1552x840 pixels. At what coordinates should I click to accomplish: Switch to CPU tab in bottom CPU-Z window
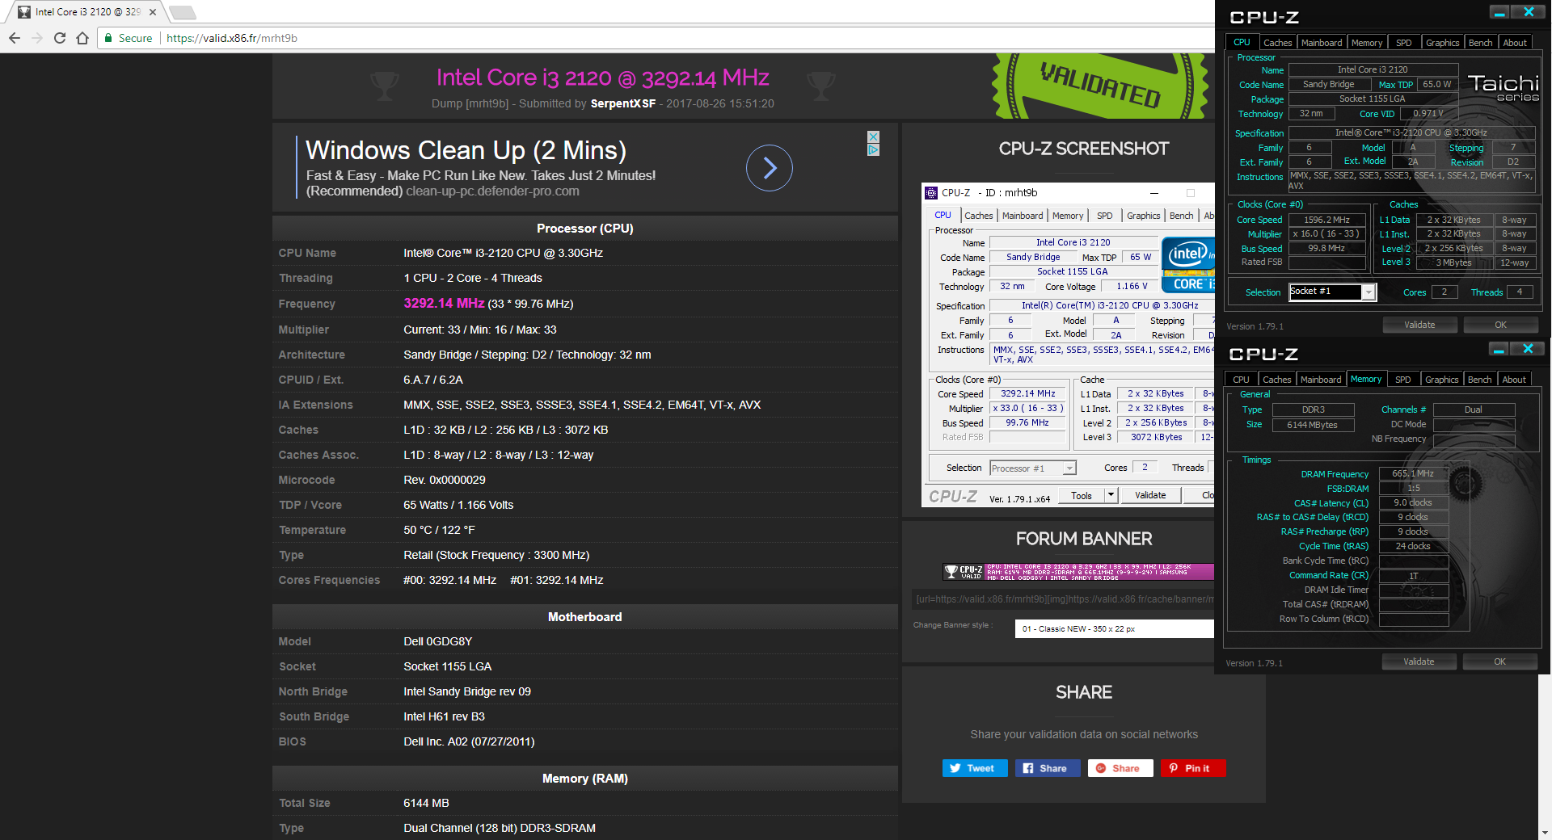click(1241, 380)
